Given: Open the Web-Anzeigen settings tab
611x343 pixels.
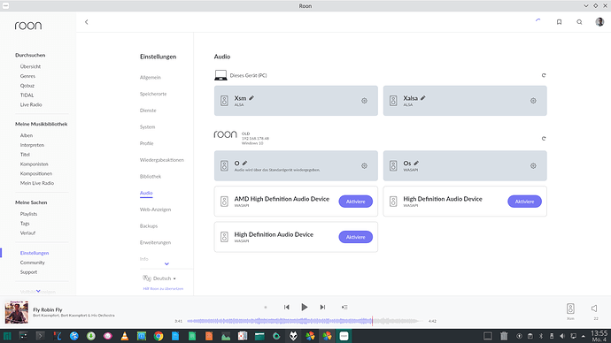Looking at the screenshot, I should [x=155, y=210].
